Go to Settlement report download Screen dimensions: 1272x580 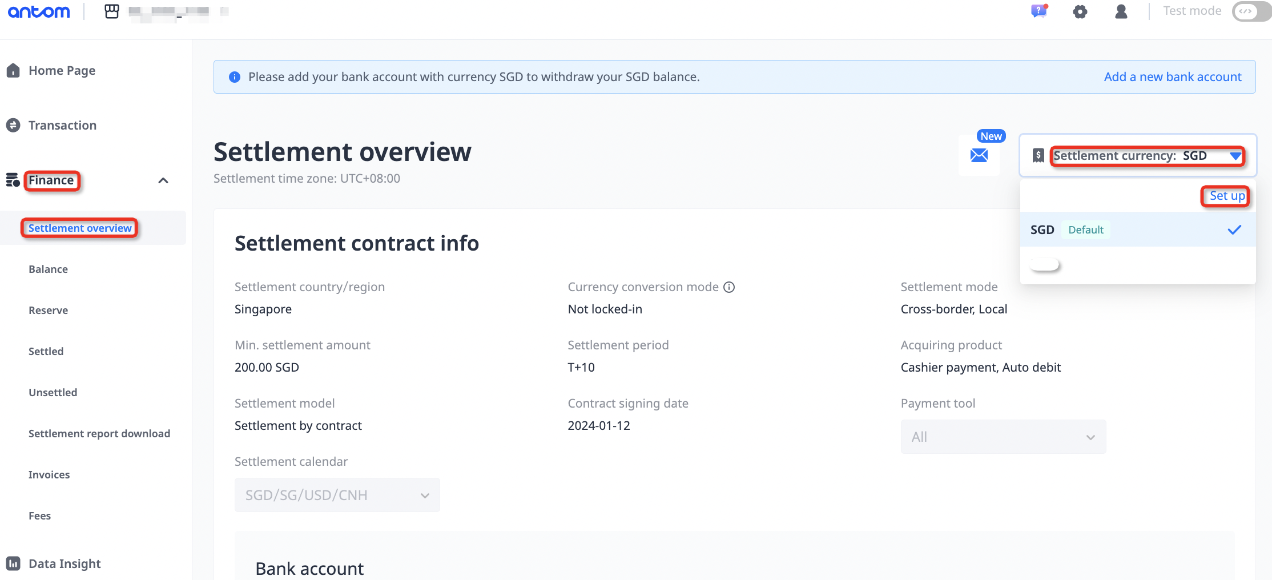click(99, 433)
